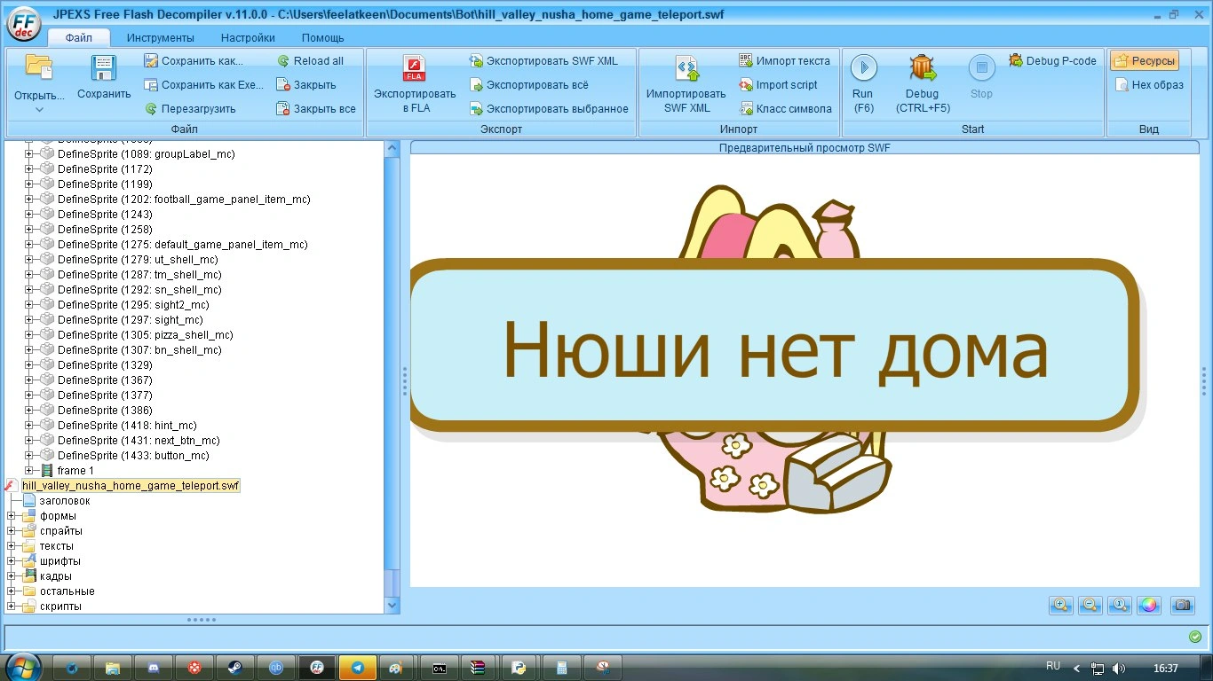Choose Import script in the ribbon
The image size is (1213, 681).
778,85
